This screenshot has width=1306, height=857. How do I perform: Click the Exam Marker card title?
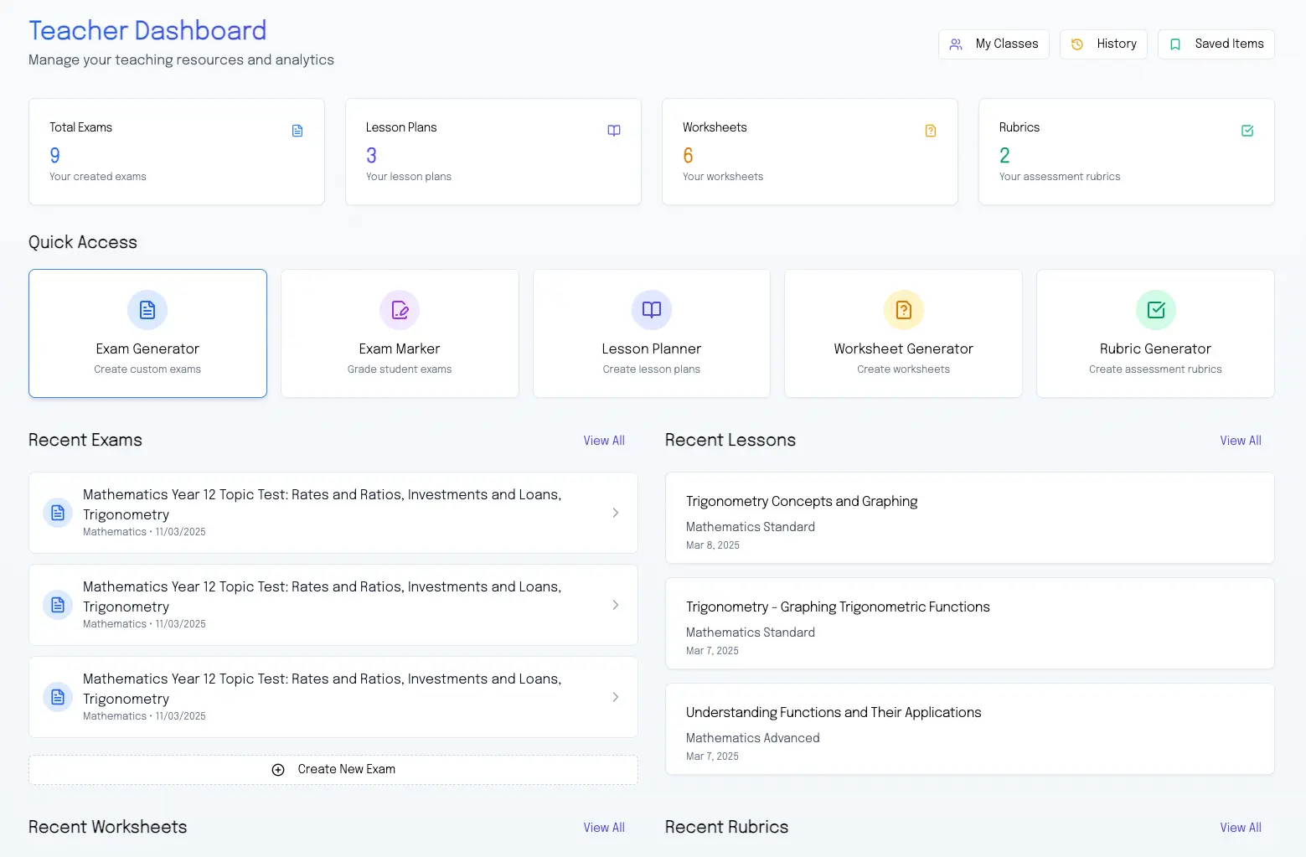coord(400,348)
